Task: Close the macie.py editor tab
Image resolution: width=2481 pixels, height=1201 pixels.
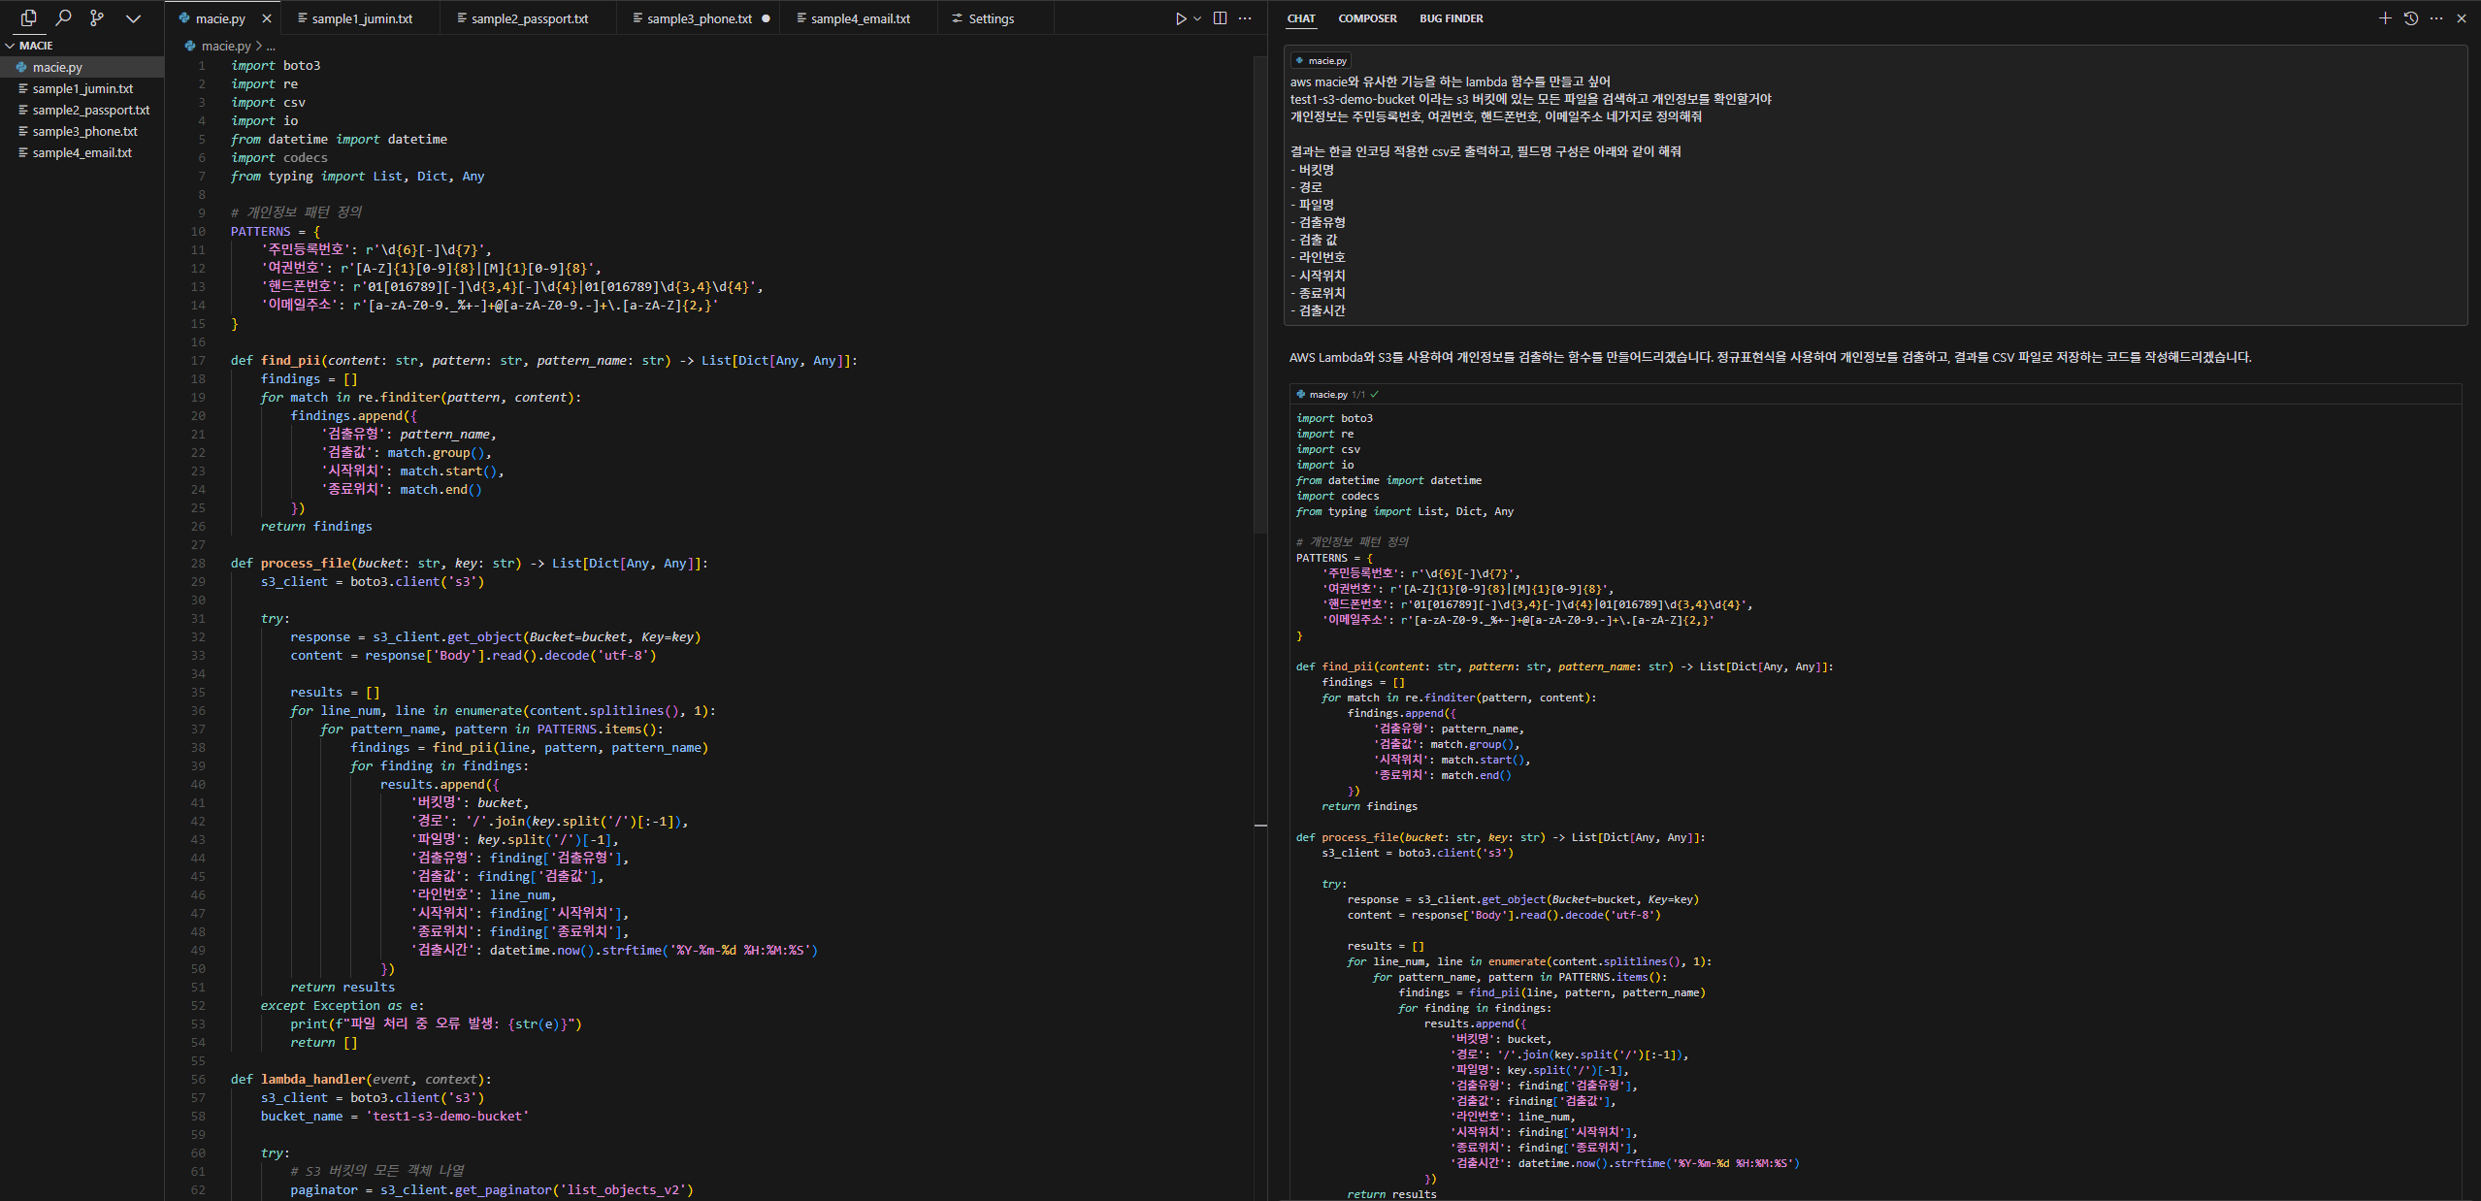Action: coord(267,18)
